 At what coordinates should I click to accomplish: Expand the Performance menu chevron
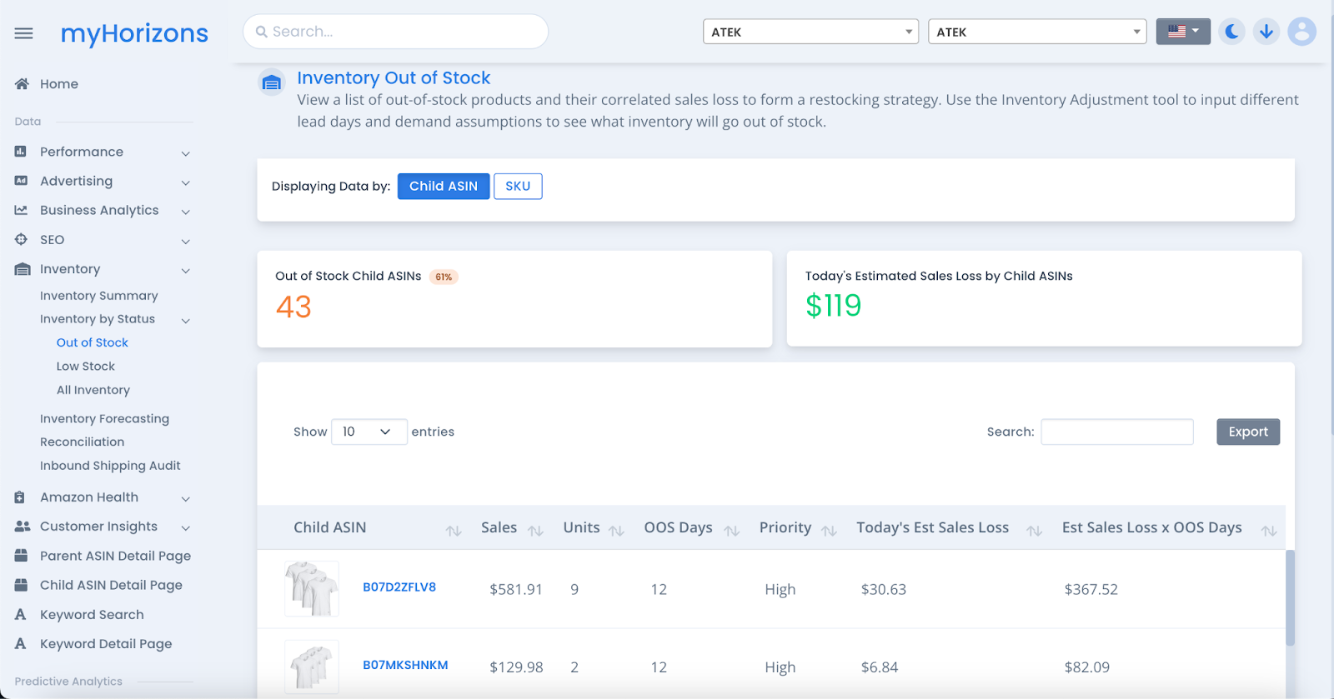coord(186,153)
